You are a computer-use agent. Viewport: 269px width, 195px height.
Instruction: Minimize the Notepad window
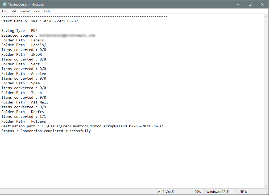tap(238, 4)
